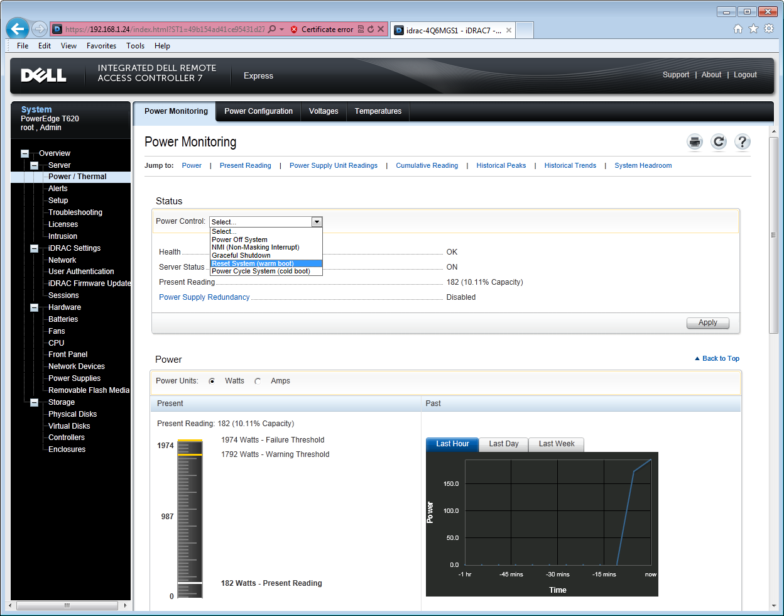Image resolution: width=784 pixels, height=616 pixels.
Task: Open Virtual Disks in sidebar tree
Action: click(x=69, y=426)
